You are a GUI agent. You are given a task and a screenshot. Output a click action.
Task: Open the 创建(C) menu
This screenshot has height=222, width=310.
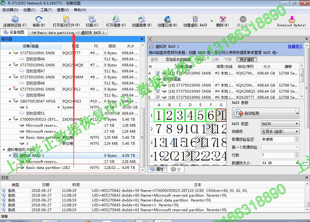[x=29, y=10]
